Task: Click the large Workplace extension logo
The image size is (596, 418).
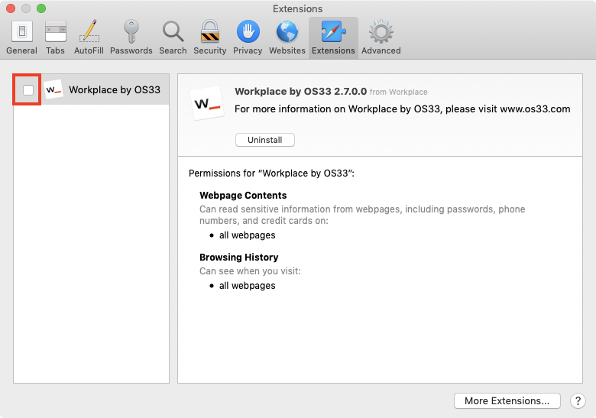Action: coord(207,103)
